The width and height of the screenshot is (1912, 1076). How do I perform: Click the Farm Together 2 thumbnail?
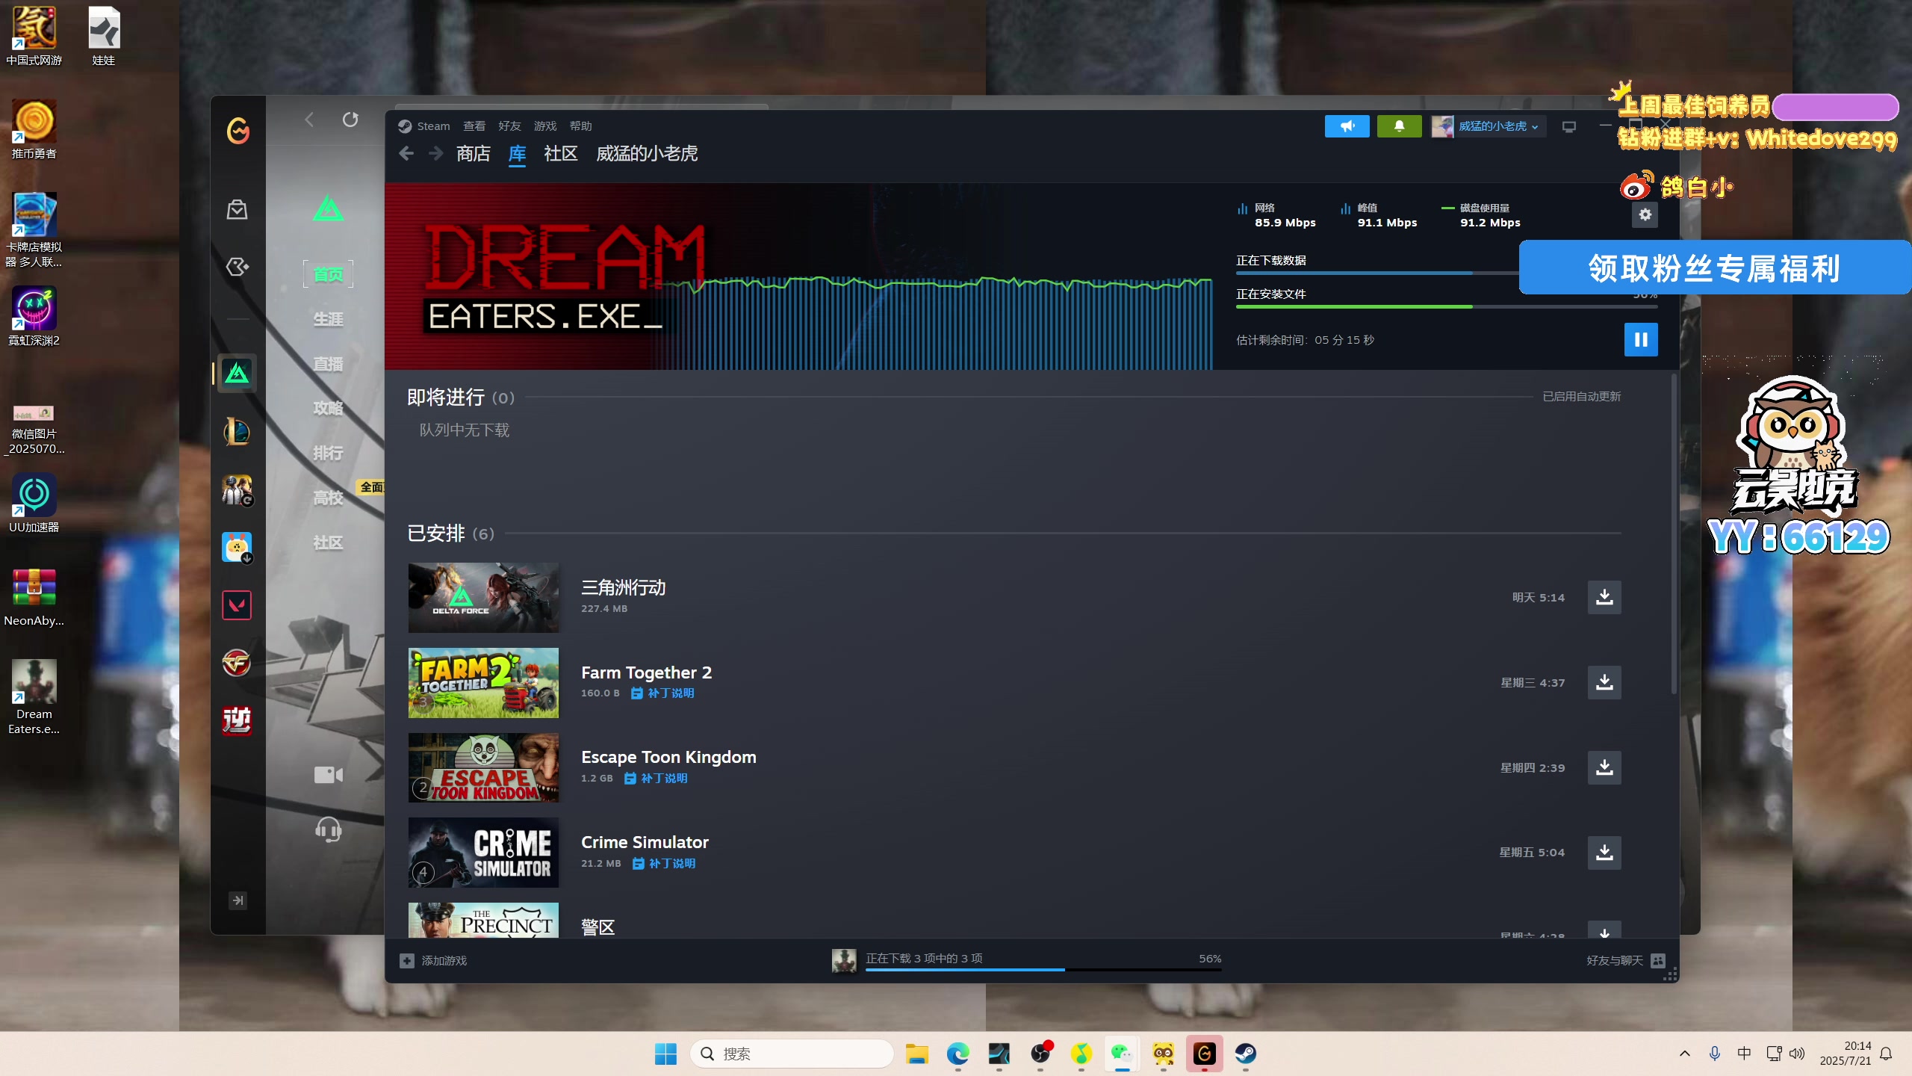pyautogui.click(x=483, y=683)
